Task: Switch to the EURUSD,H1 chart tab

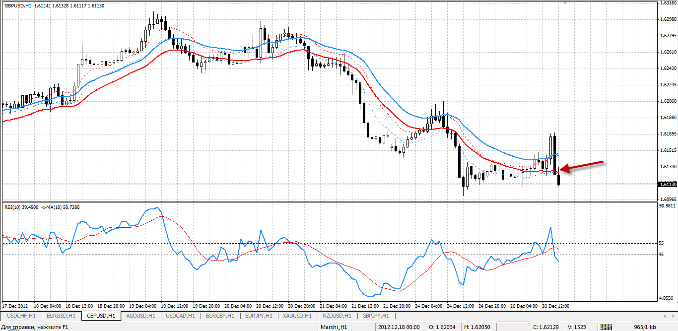Action: pyautogui.click(x=61, y=316)
